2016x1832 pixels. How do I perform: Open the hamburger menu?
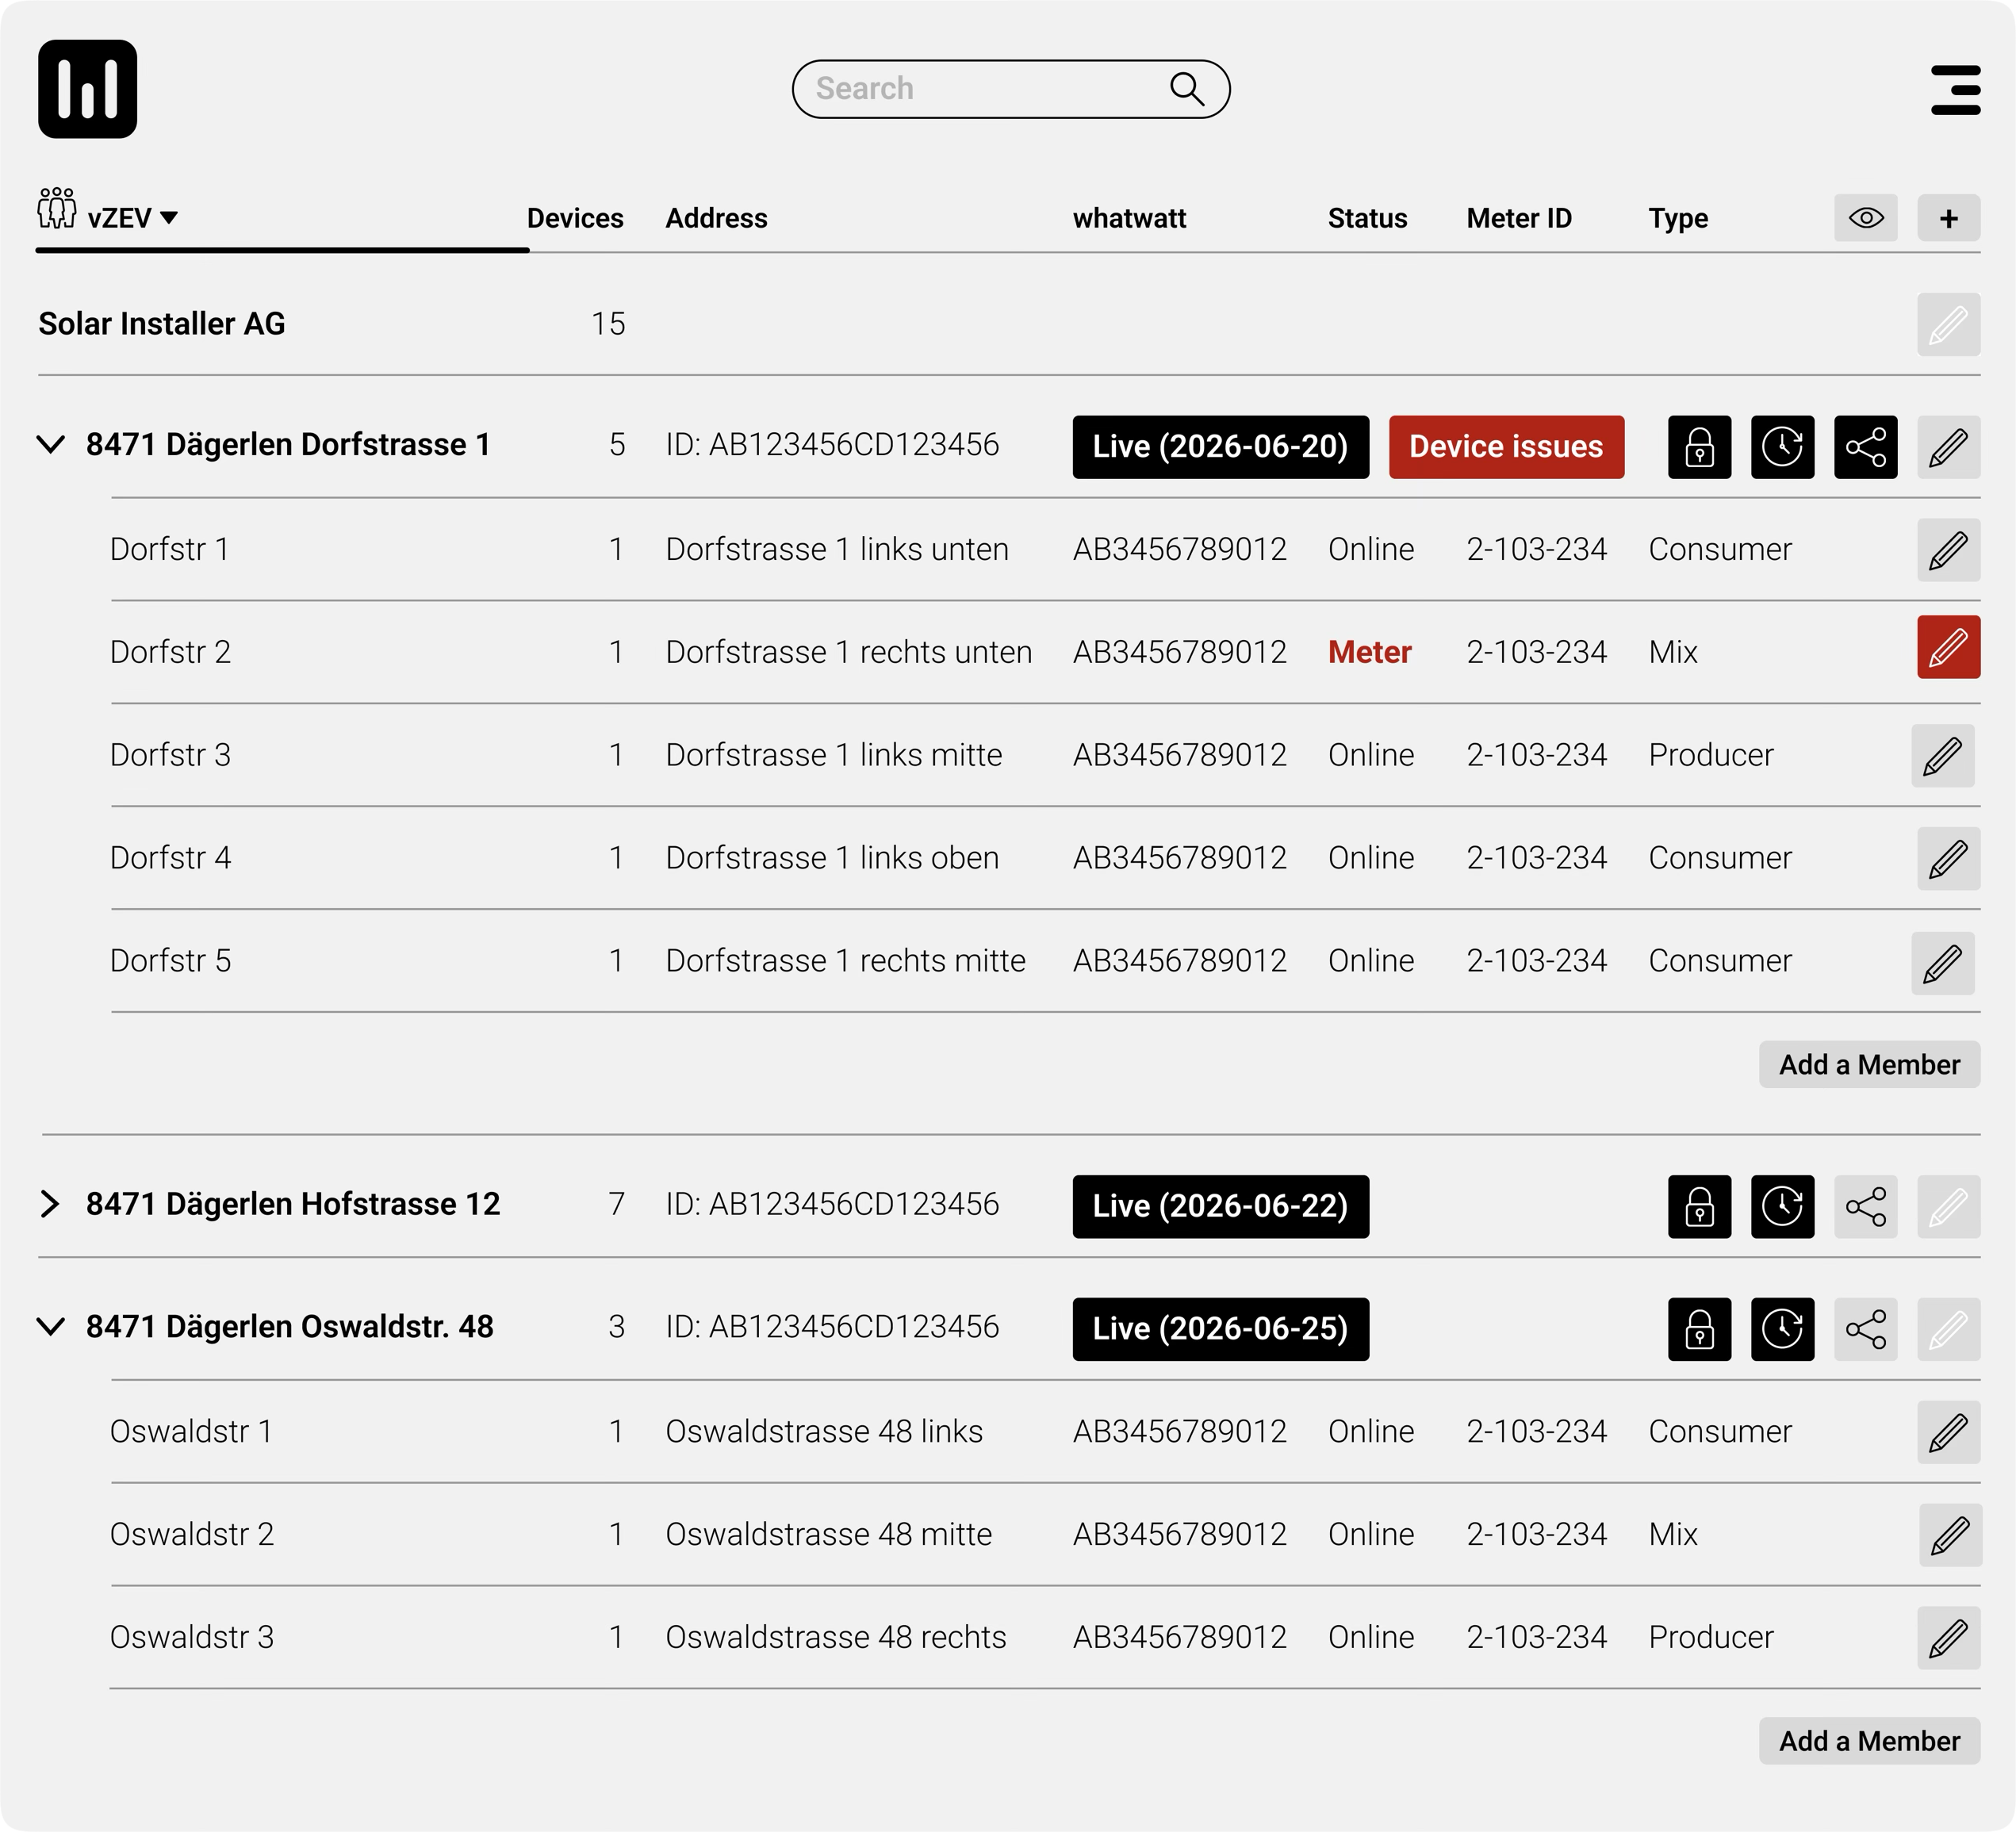click(1956, 89)
